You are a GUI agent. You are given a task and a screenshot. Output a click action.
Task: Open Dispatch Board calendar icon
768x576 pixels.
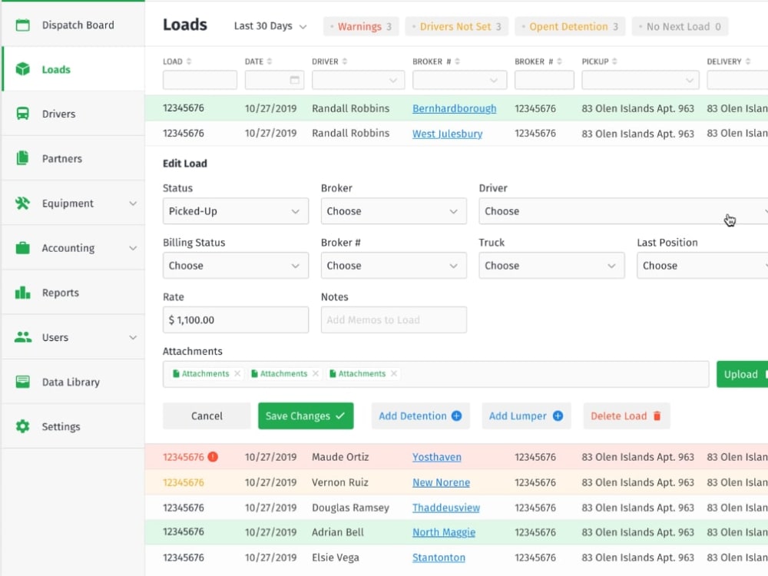coord(22,25)
